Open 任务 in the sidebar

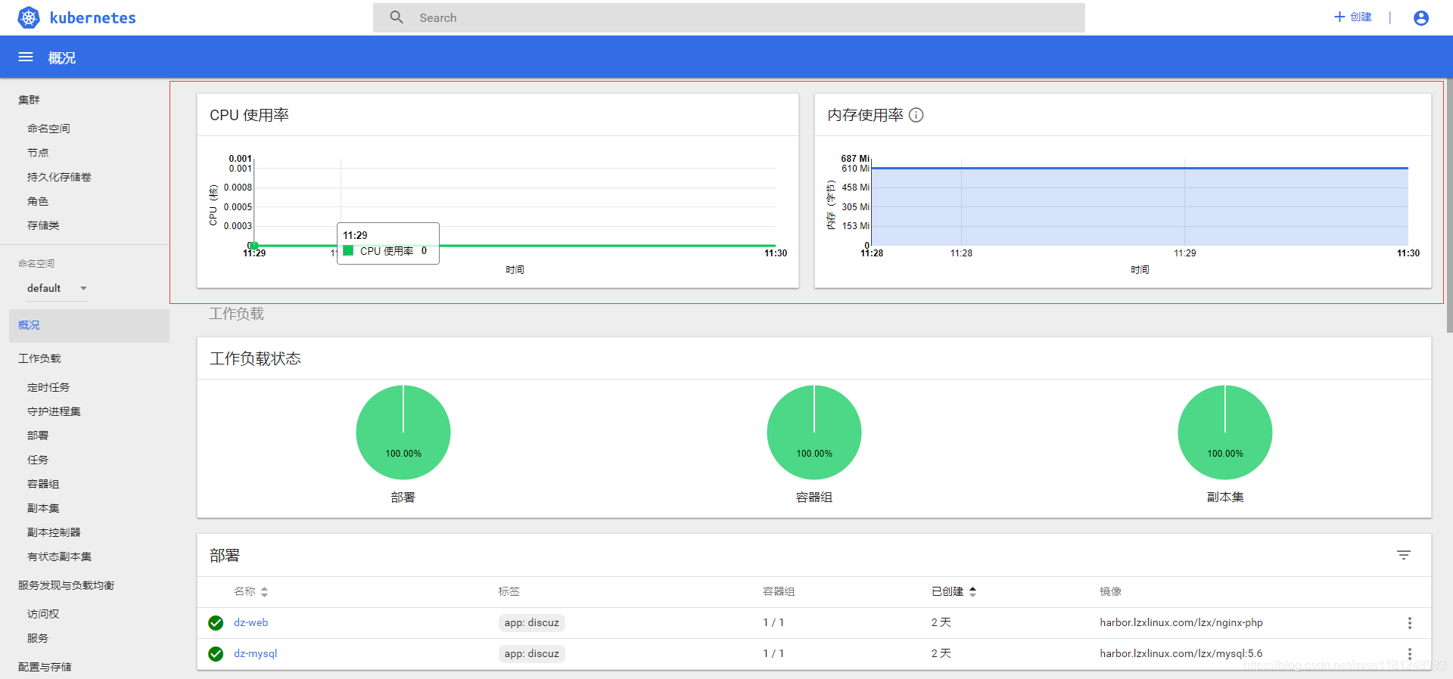[38, 460]
